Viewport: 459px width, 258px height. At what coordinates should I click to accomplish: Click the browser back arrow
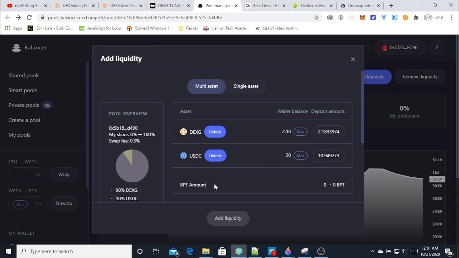click(x=8, y=18)
